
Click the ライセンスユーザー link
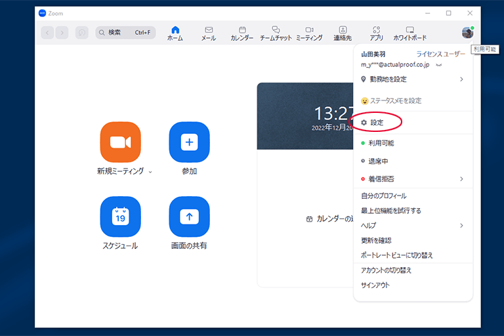tap(441, 54)
